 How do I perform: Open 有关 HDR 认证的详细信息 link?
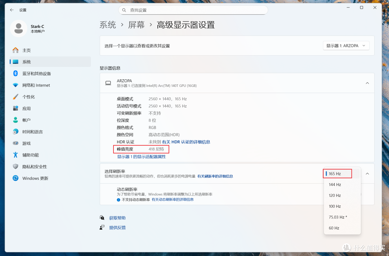tap(186, 142)
